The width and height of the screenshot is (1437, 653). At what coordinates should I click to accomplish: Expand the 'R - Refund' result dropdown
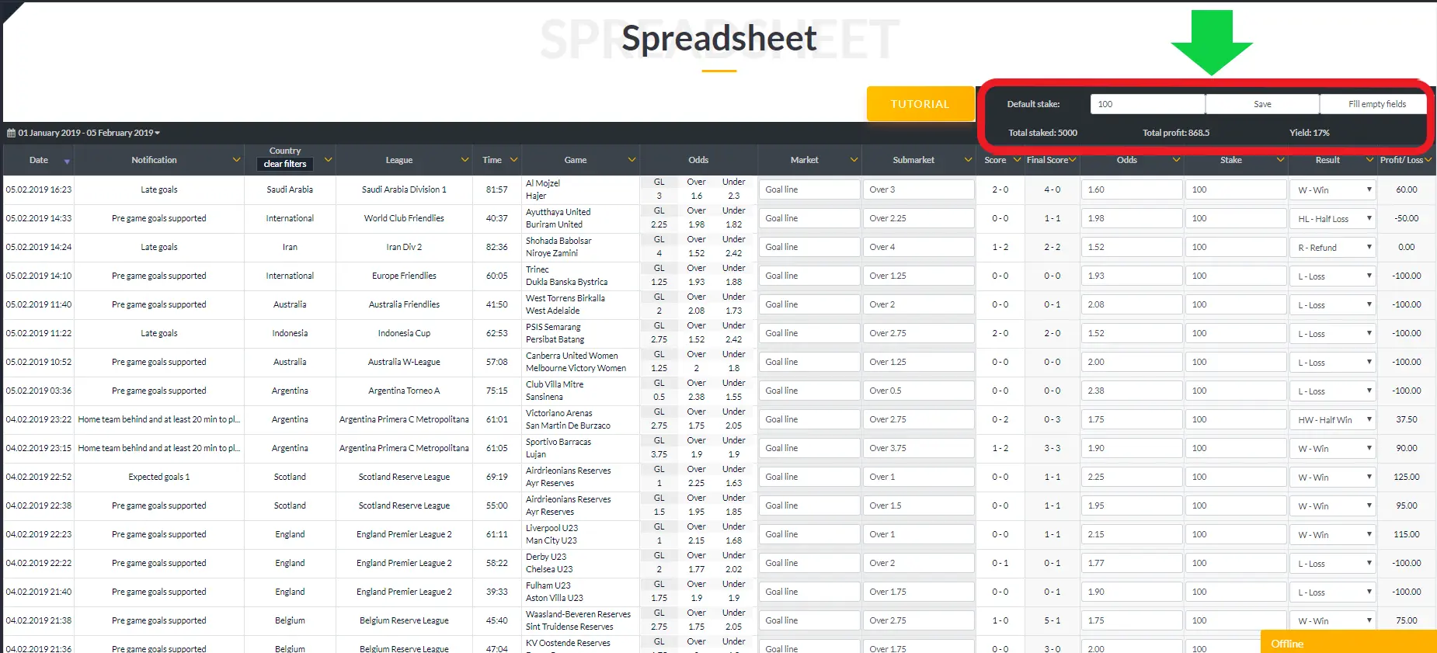click(1333, 247)
